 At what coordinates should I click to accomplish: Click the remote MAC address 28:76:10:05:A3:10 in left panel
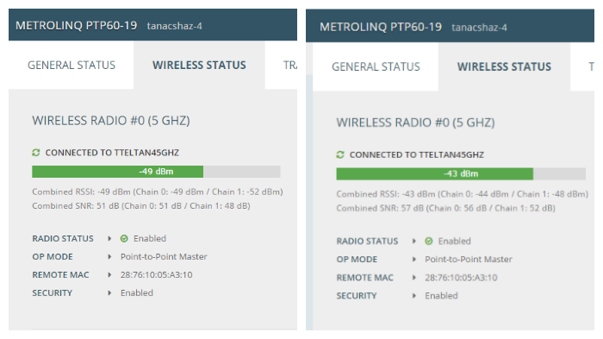click(156, 275)
